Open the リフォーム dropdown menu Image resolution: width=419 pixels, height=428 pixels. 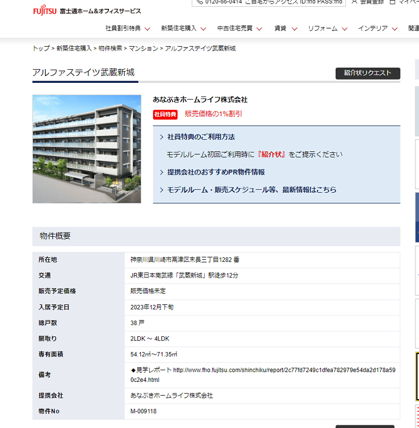tap(327, 28)
